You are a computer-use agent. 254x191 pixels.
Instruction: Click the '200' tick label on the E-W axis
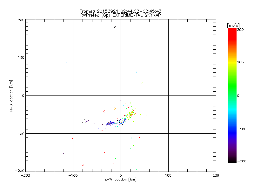(216, 175)
